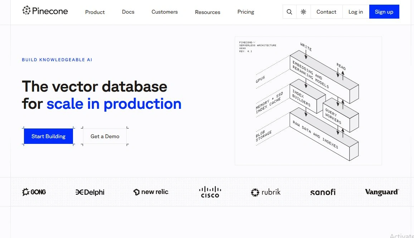Click the serverless architecture diagram
The image size is (414, 238).
pyautogui.click(x=308, y=101)
